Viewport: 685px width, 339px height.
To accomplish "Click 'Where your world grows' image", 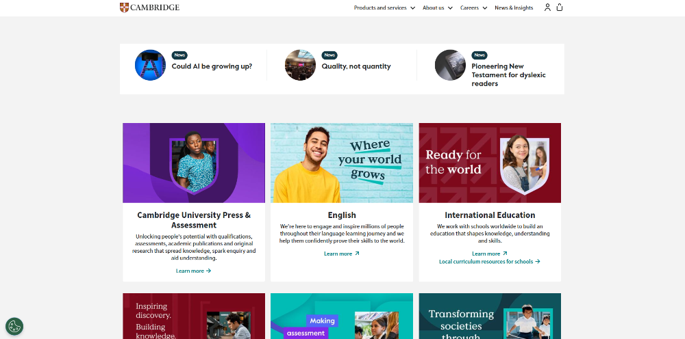I will 342,163.
